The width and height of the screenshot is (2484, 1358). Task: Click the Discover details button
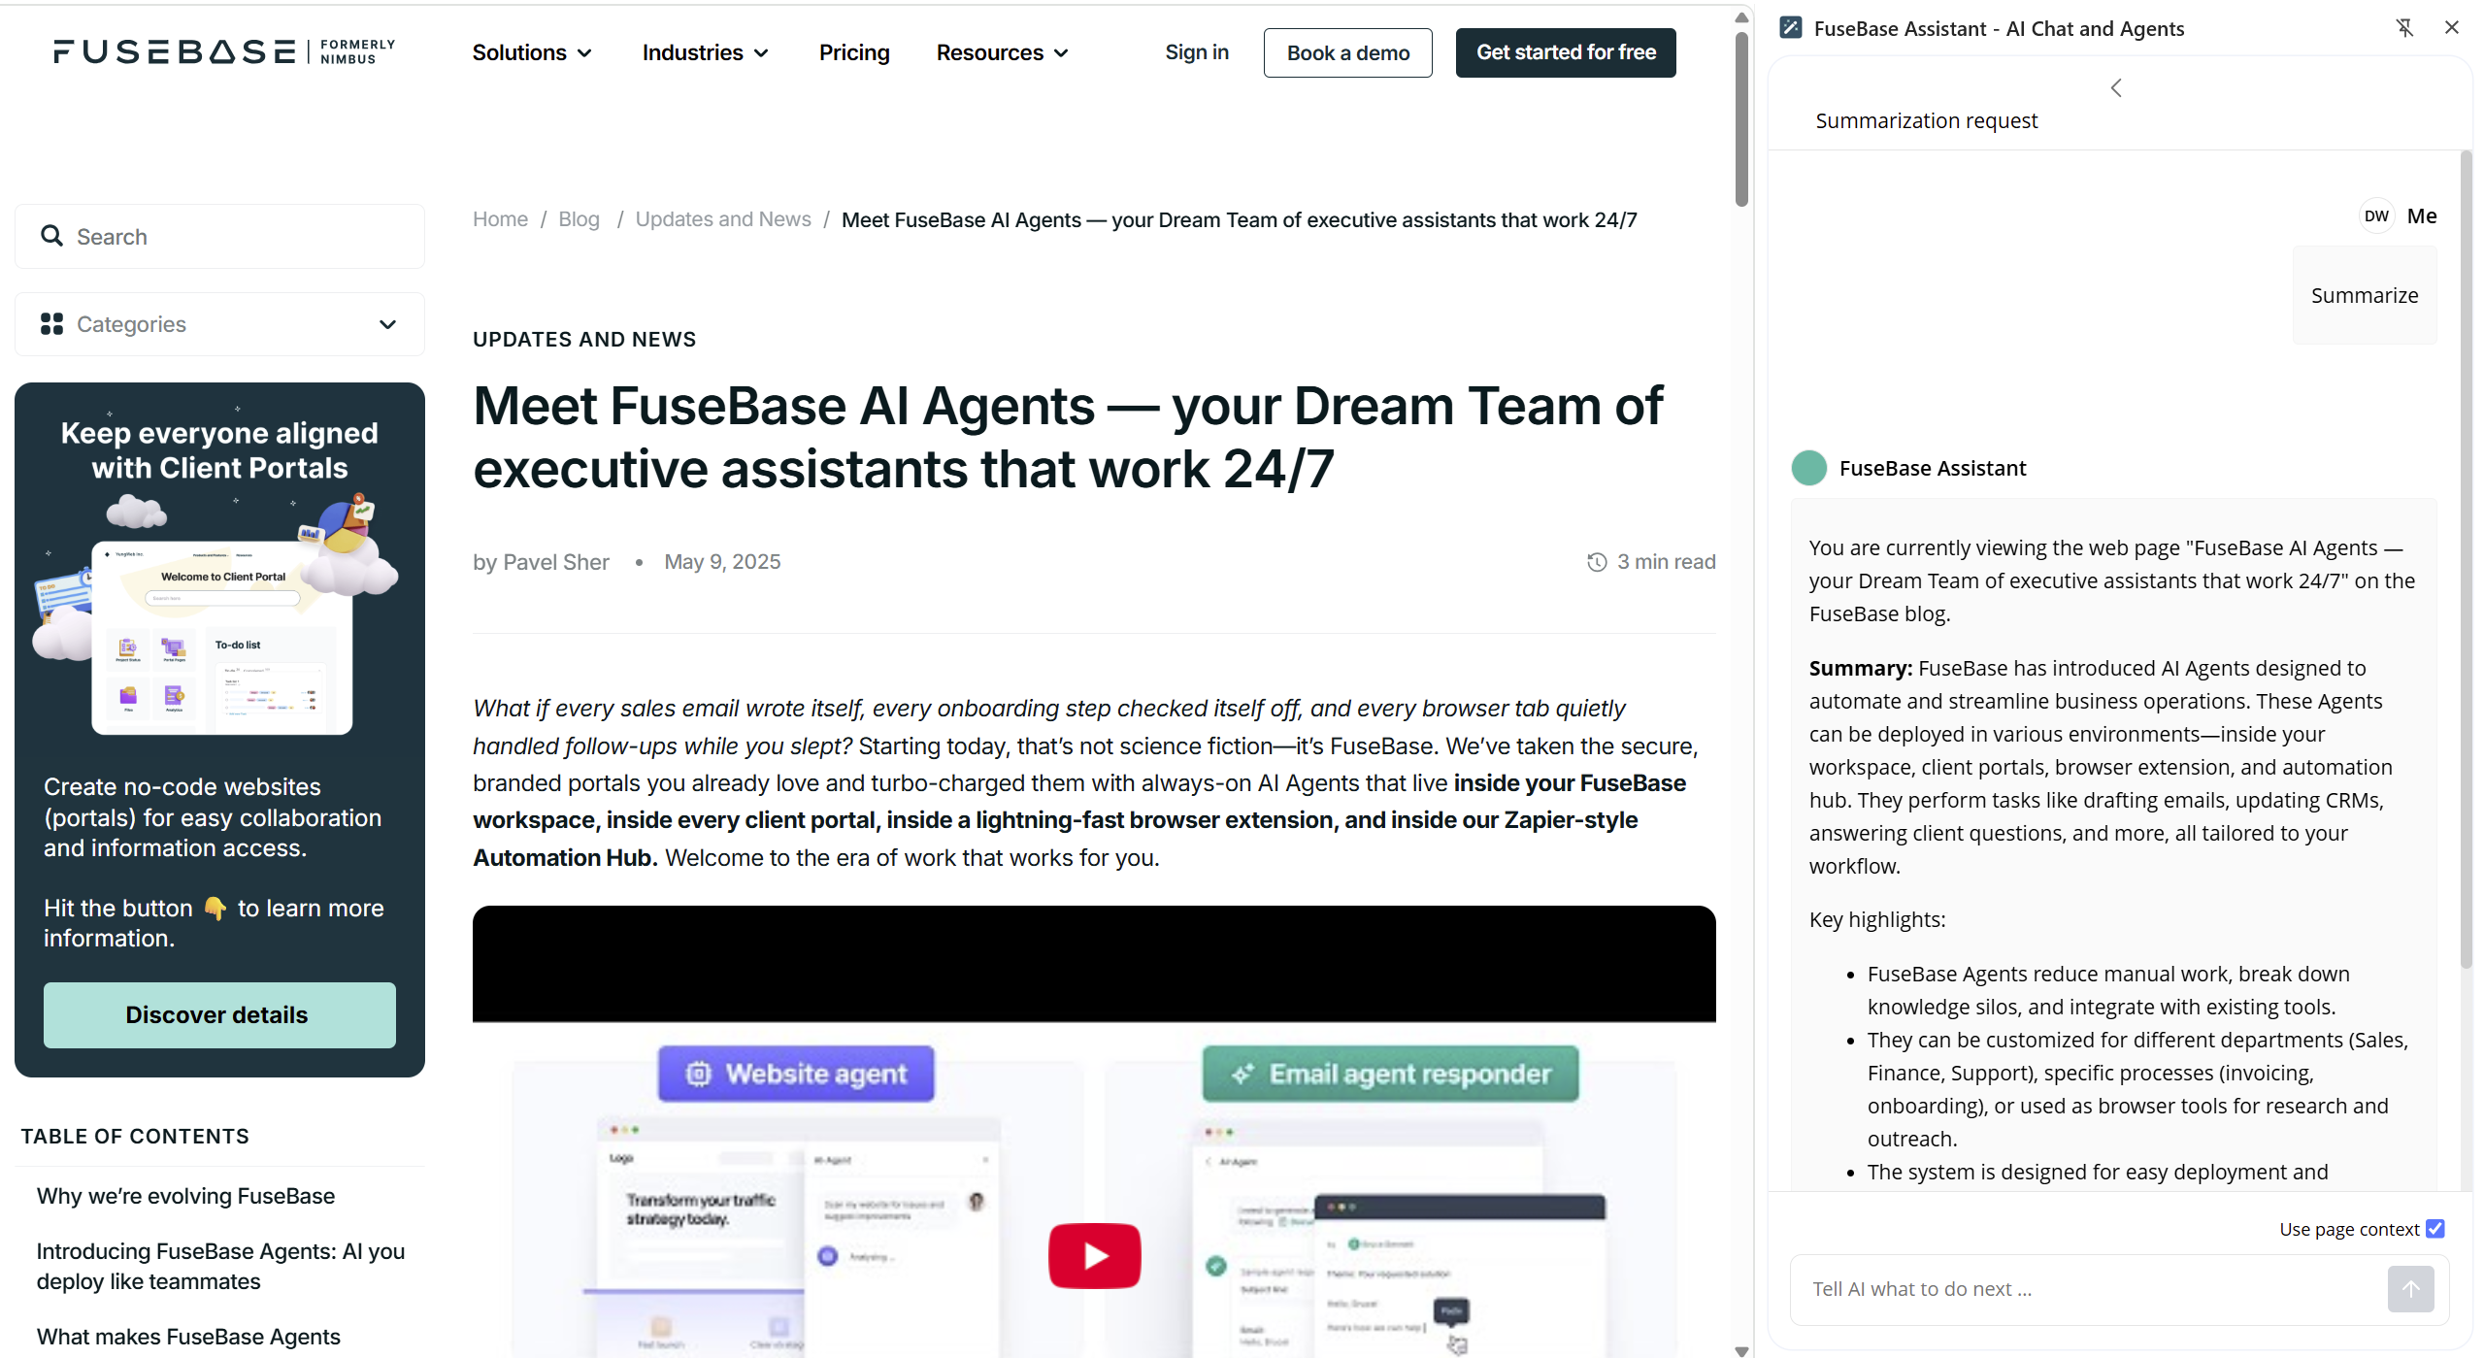click(219, 1014)
